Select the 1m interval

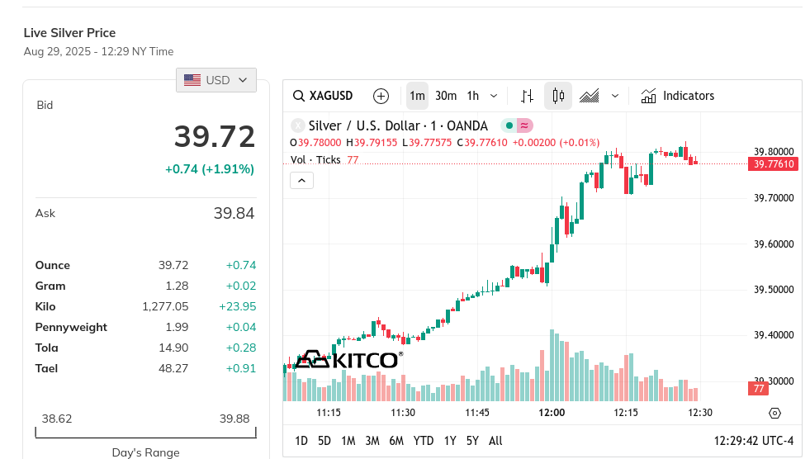[x=417, y=96]
